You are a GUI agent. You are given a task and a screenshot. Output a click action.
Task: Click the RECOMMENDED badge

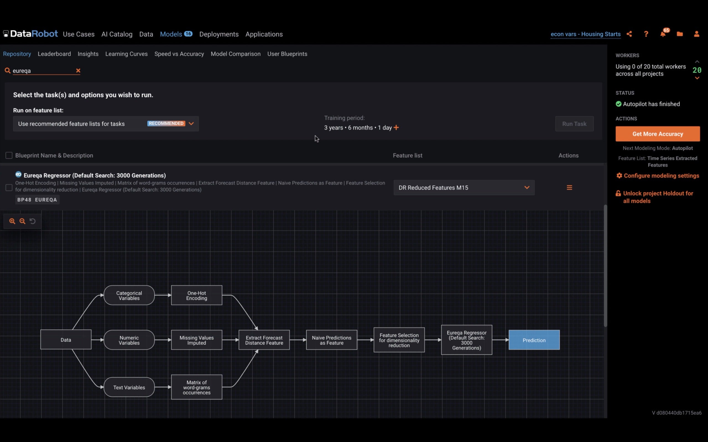(166, 123)
